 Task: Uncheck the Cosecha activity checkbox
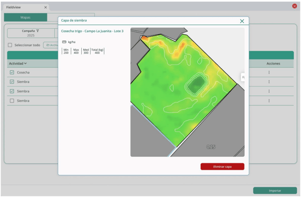[12, 72]
